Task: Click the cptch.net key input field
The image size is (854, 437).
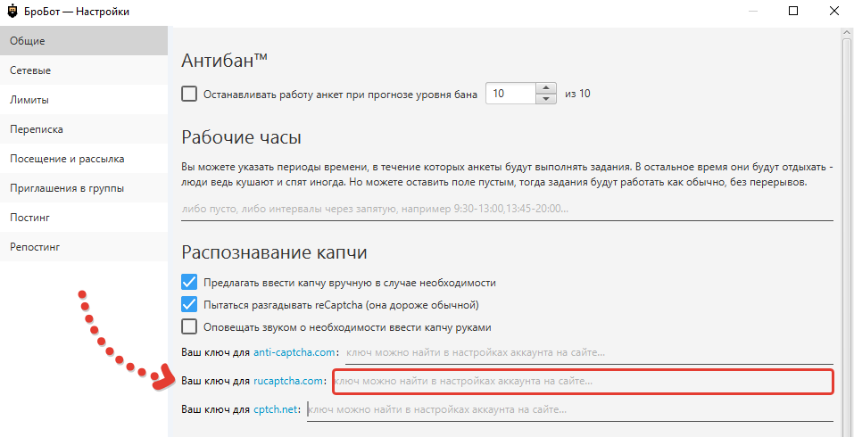Action: pos(569,410)
